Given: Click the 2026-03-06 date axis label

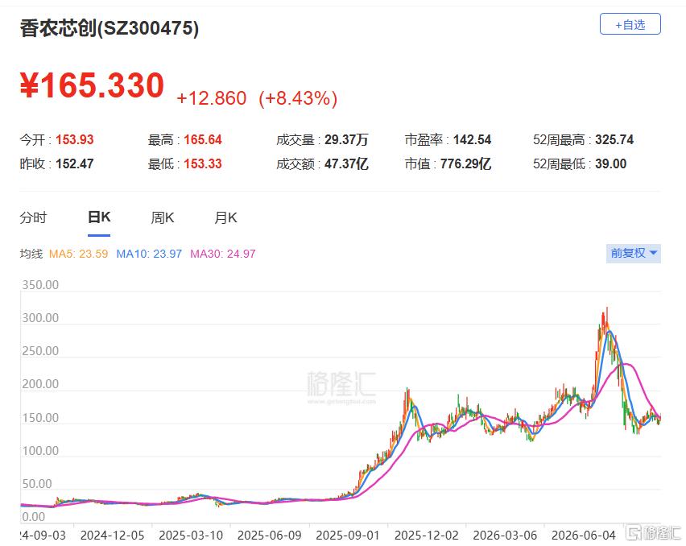Looking at the screenshot, I should coord(505,535).
